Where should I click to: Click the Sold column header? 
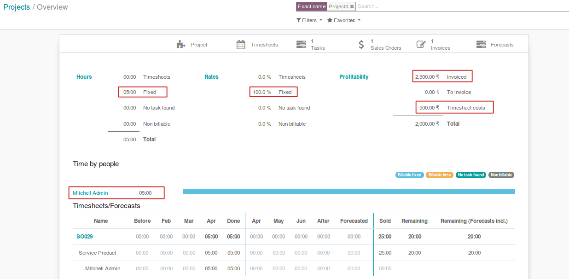pos(385,221)
